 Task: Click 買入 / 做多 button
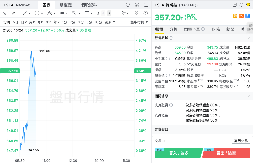pyautogui.click(x=179, y=153)
